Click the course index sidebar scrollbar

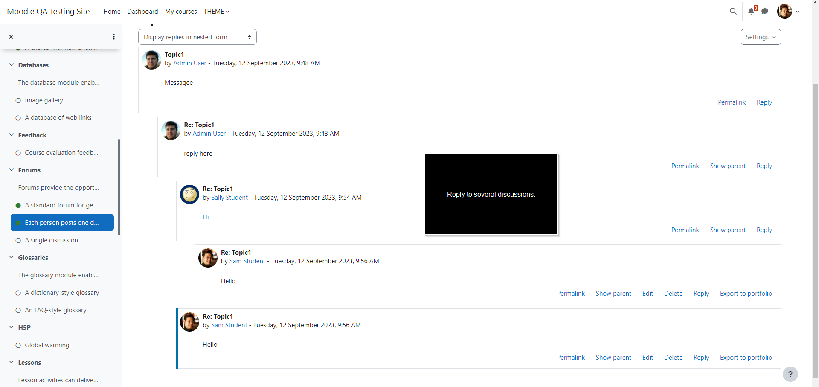(119, 187)
